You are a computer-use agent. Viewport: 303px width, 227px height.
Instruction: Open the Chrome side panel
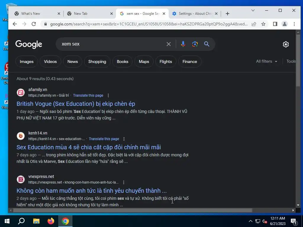pyautogui.click(x=275, y=24)
